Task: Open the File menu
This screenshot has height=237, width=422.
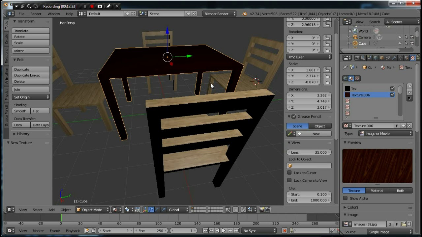Action: pos(21,14)
